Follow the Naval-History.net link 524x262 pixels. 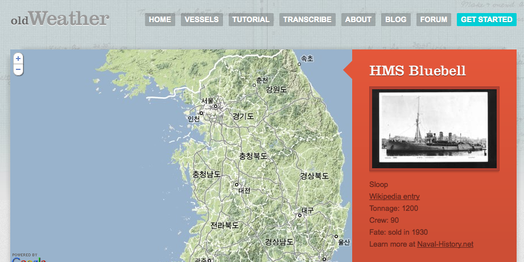445,244
